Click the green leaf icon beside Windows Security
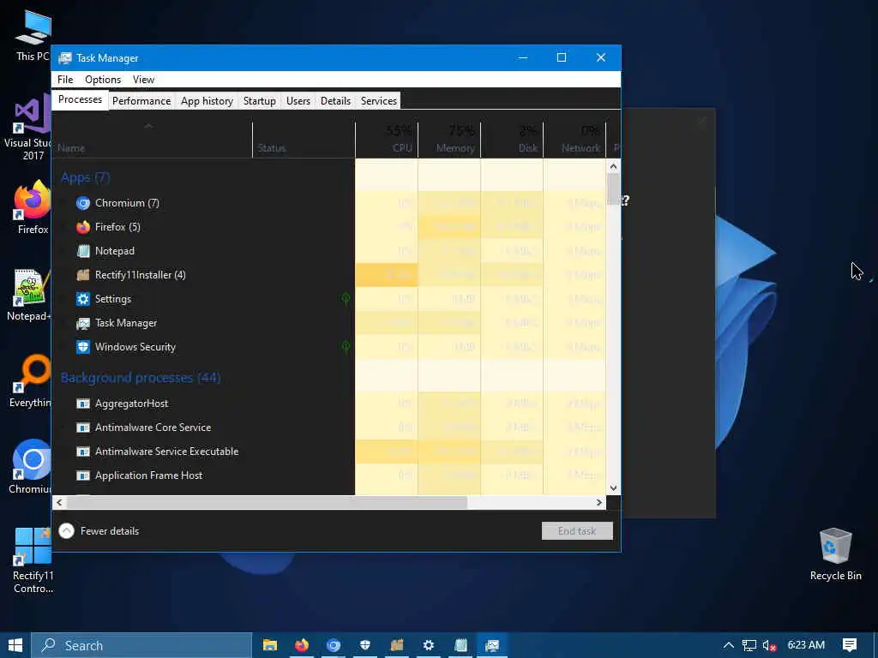Image resolution: width=878 pixels, height=658 pixels. 346,347
